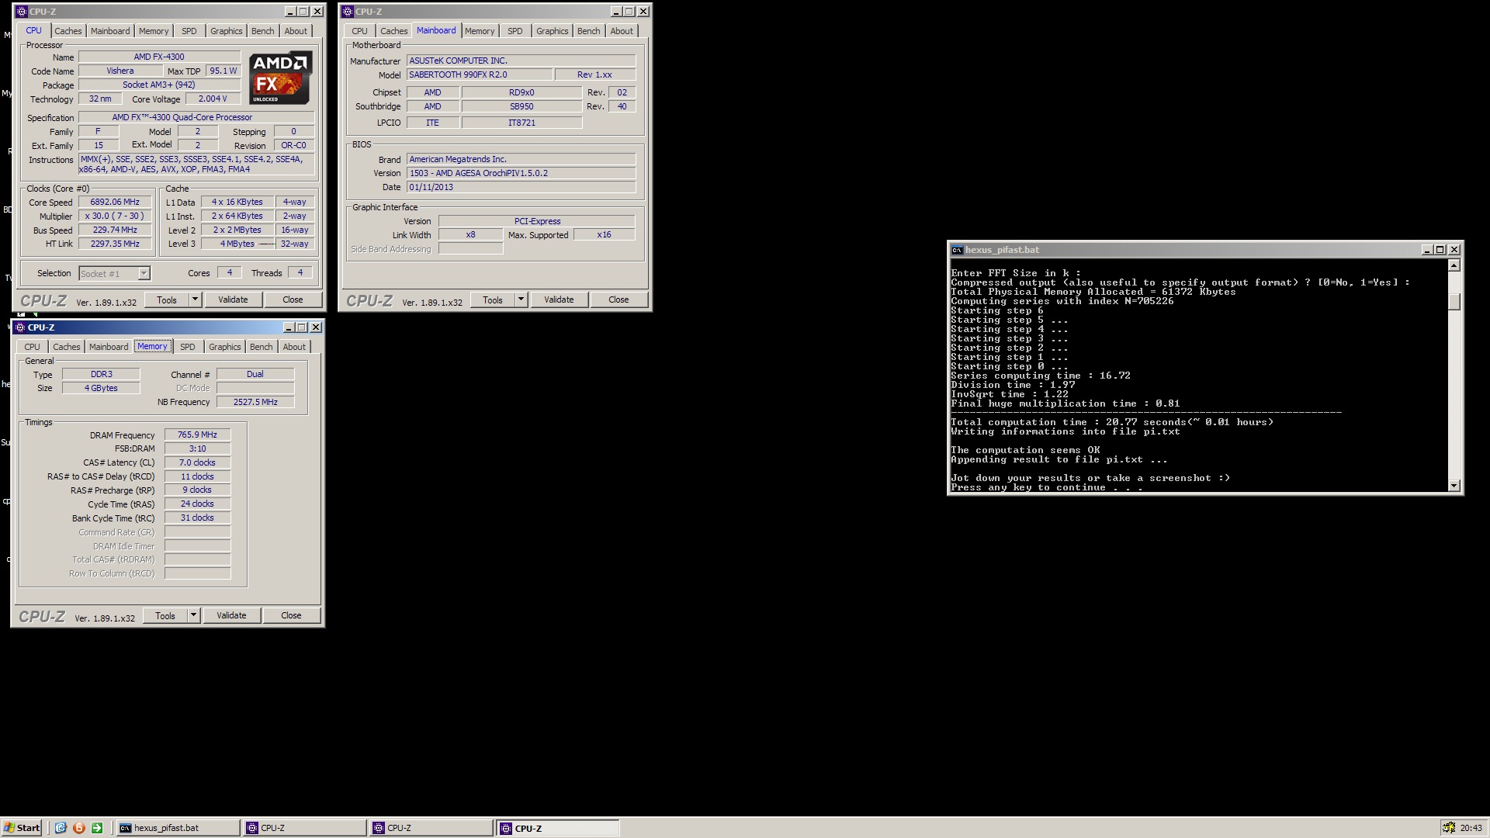Click the Close button in the Mainboard window
Image resolution: width=1490 pixels, height=838 pixels.
(619, 300)
